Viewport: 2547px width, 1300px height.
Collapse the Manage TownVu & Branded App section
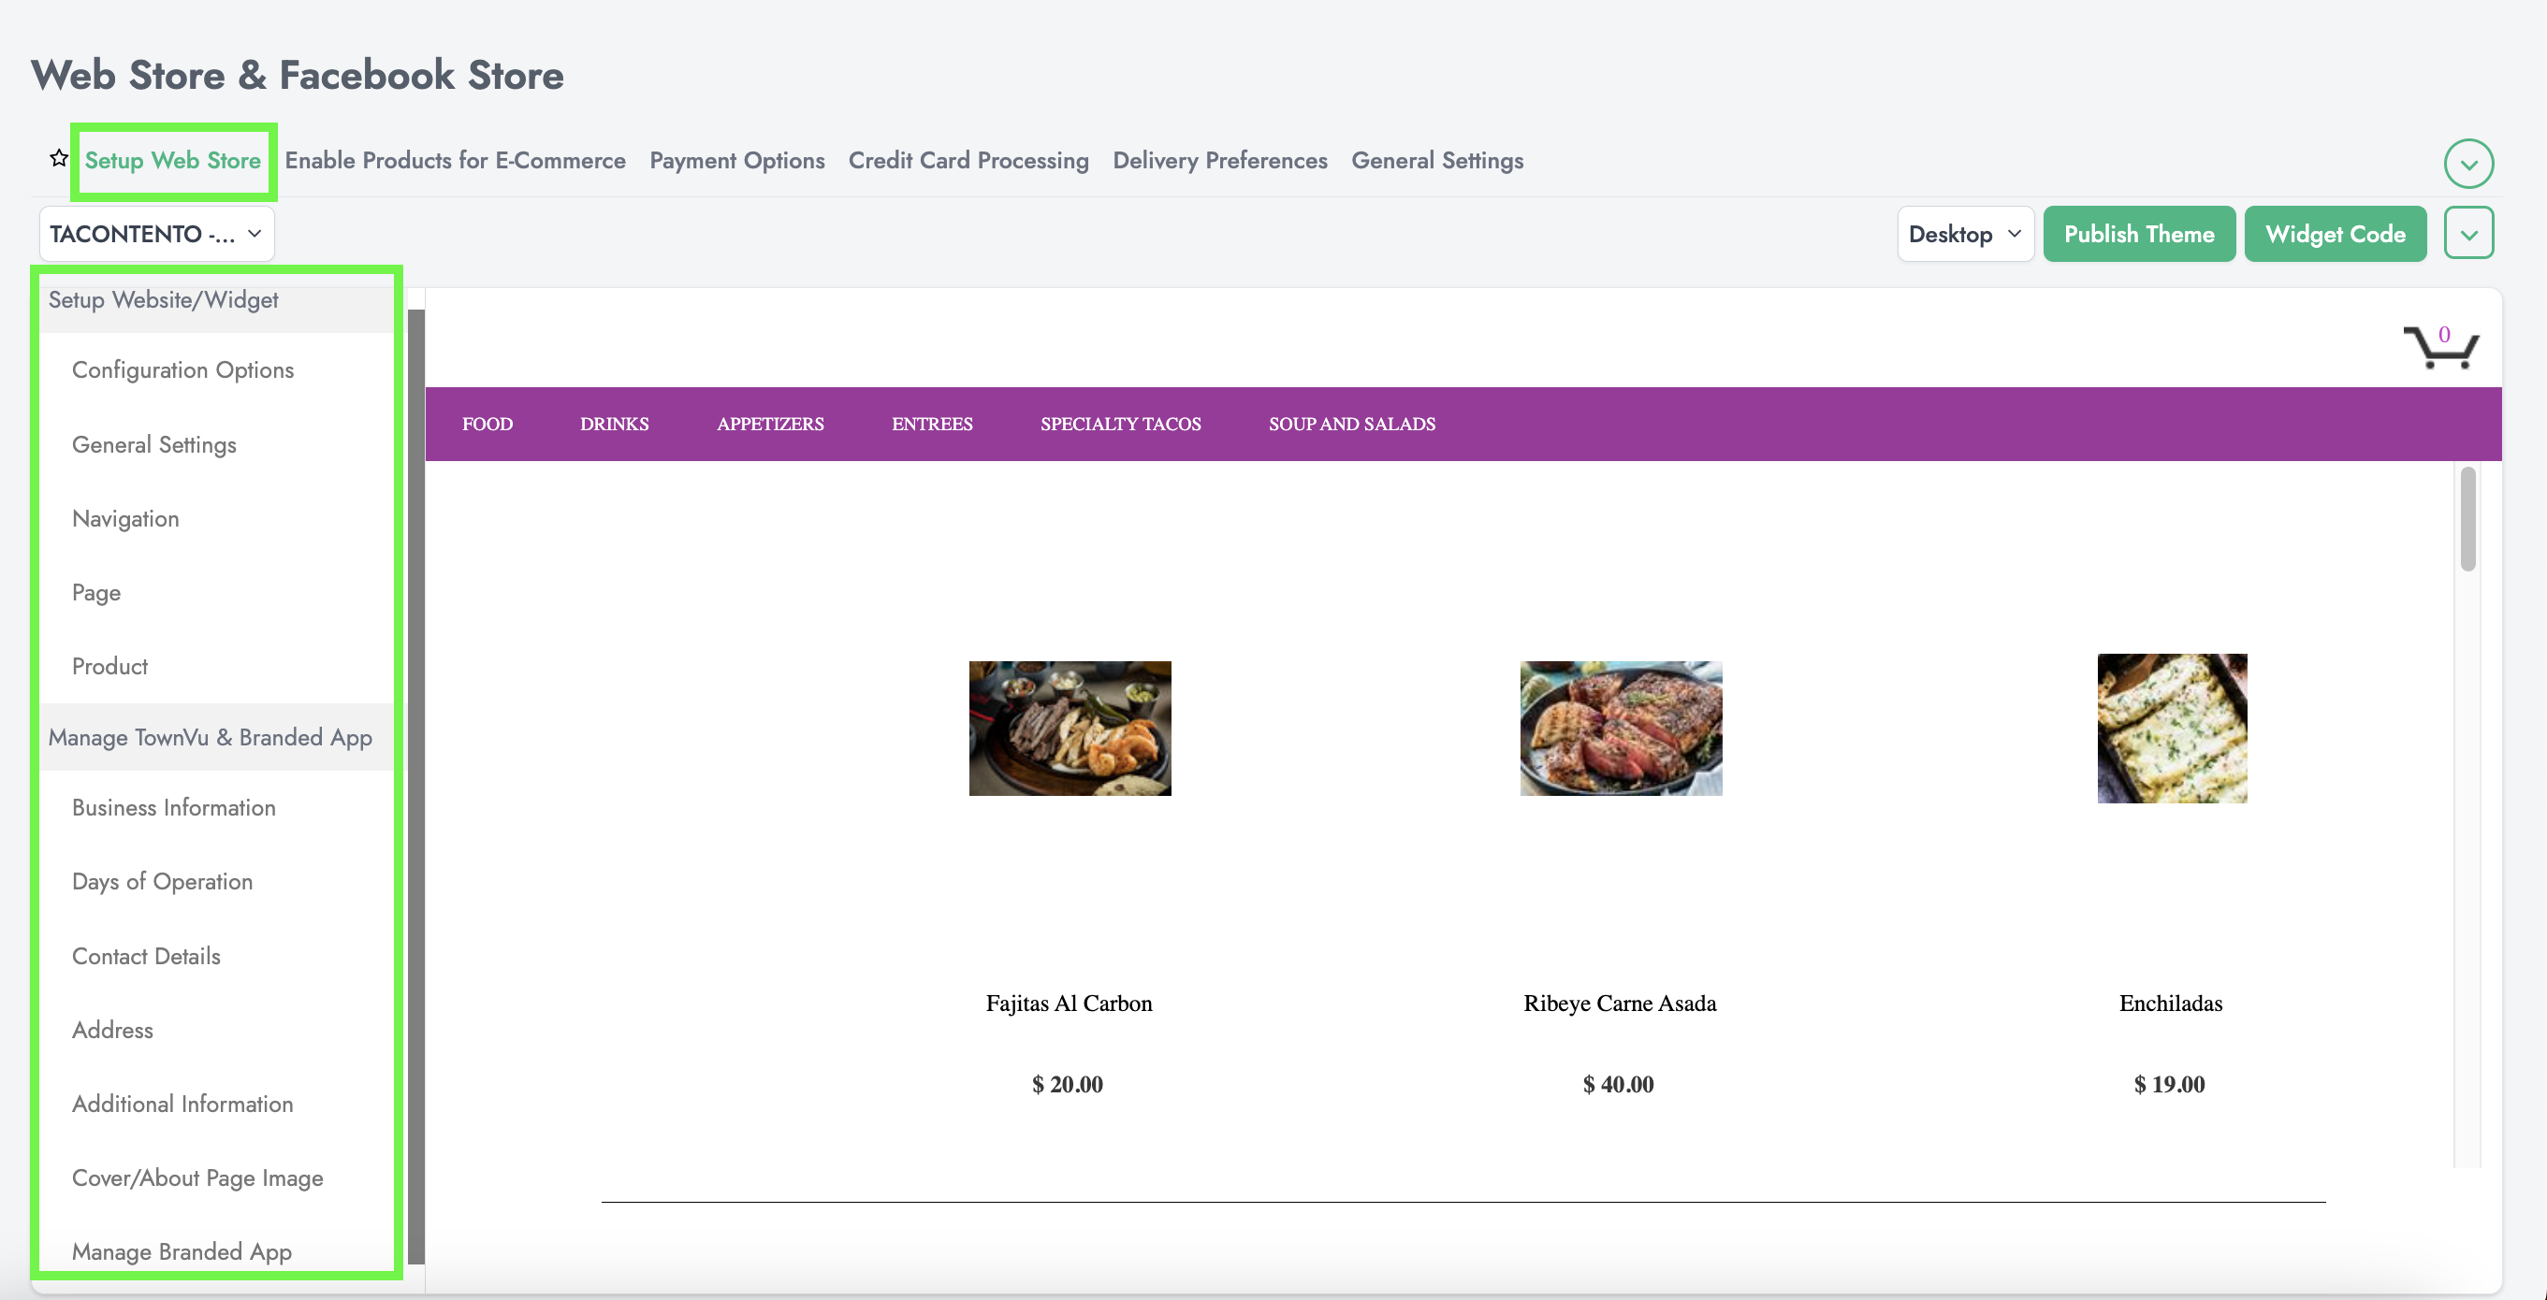point(211,738)
